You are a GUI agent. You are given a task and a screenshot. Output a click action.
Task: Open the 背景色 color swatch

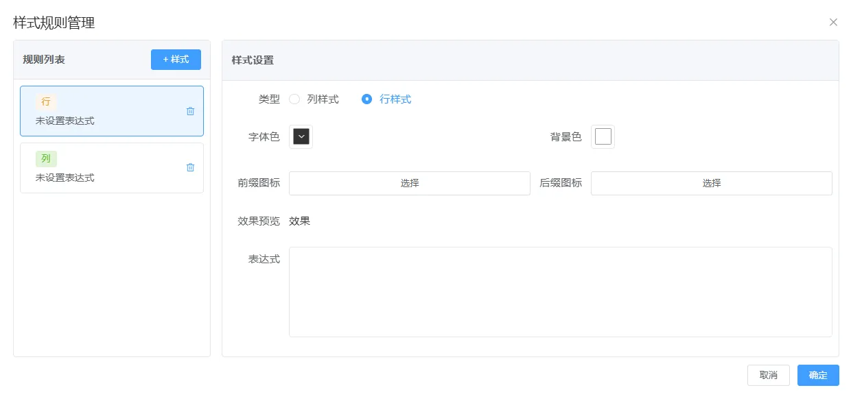(603, 136)
